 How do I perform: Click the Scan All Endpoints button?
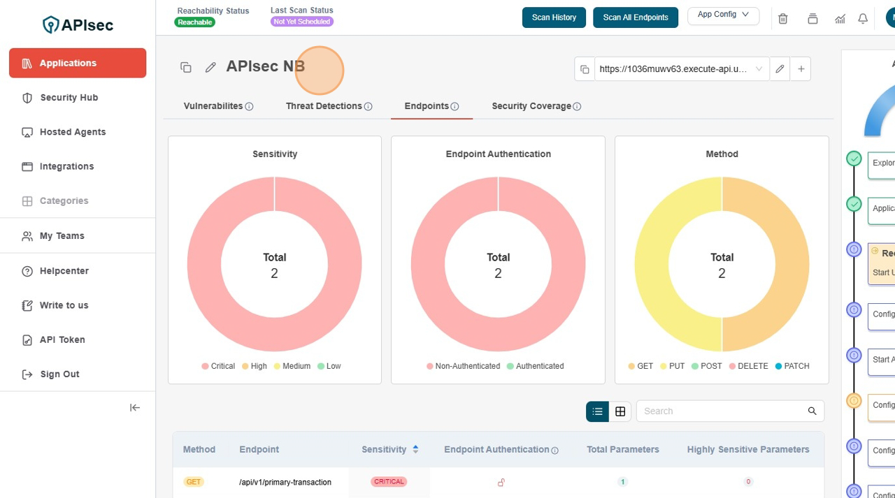[636, 17]
